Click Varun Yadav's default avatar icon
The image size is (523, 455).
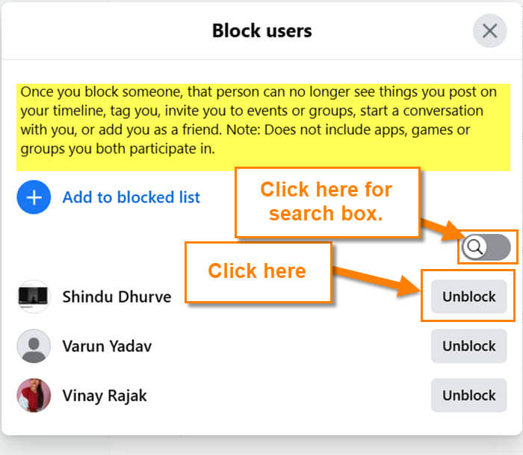34,346
